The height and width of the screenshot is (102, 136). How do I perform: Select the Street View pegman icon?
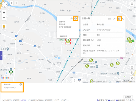tap(4, 27)
